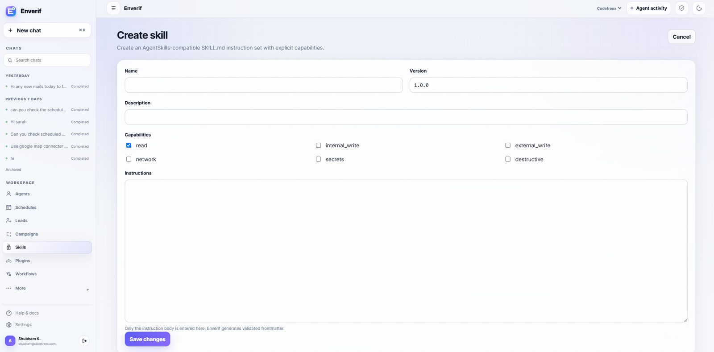Go to the Schedules page
The image size is (714, 352).
(47, 207)
